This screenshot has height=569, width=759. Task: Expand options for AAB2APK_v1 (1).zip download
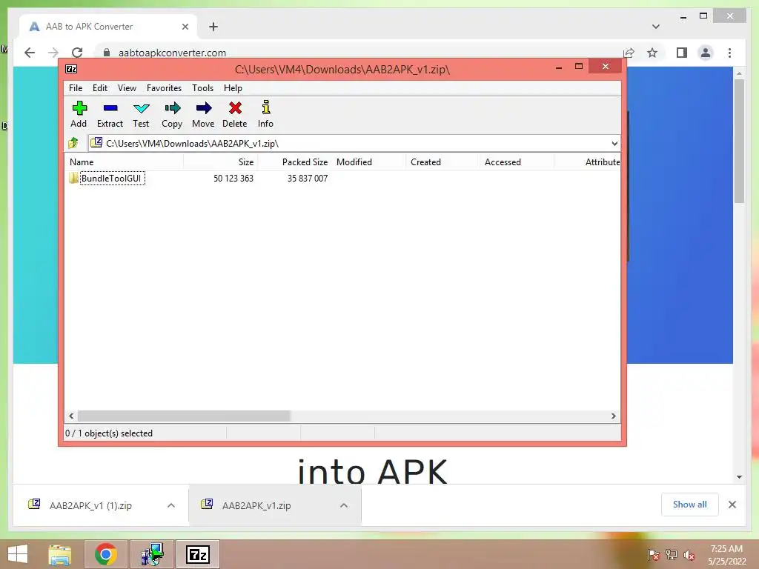tap(171, 505)
